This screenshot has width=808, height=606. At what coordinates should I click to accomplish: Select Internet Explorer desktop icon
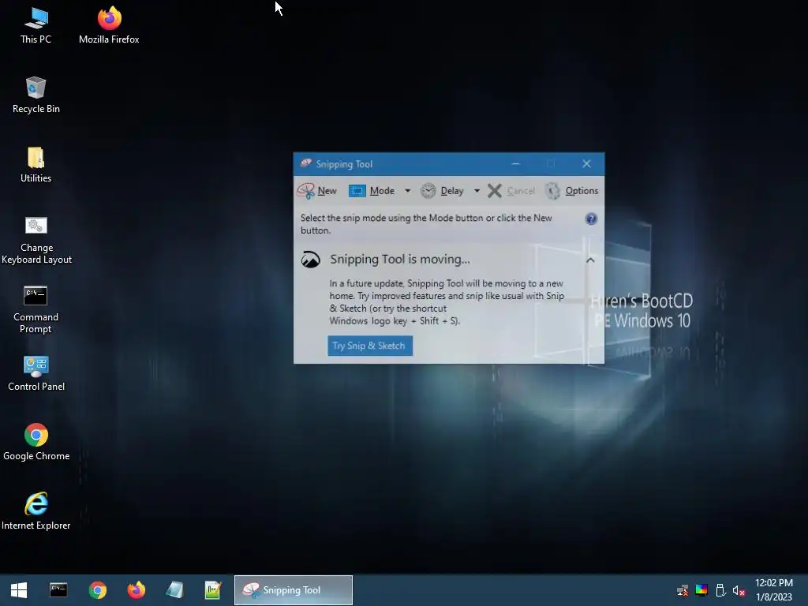tap(36, 511)
